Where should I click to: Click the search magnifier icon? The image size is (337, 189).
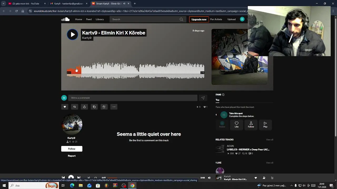(181, 19)
